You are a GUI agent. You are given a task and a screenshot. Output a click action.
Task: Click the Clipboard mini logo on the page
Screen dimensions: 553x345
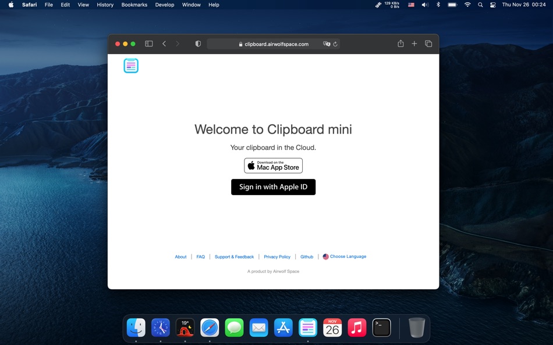coord(131,66)
